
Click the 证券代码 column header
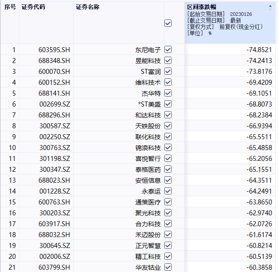pos(34,7)
